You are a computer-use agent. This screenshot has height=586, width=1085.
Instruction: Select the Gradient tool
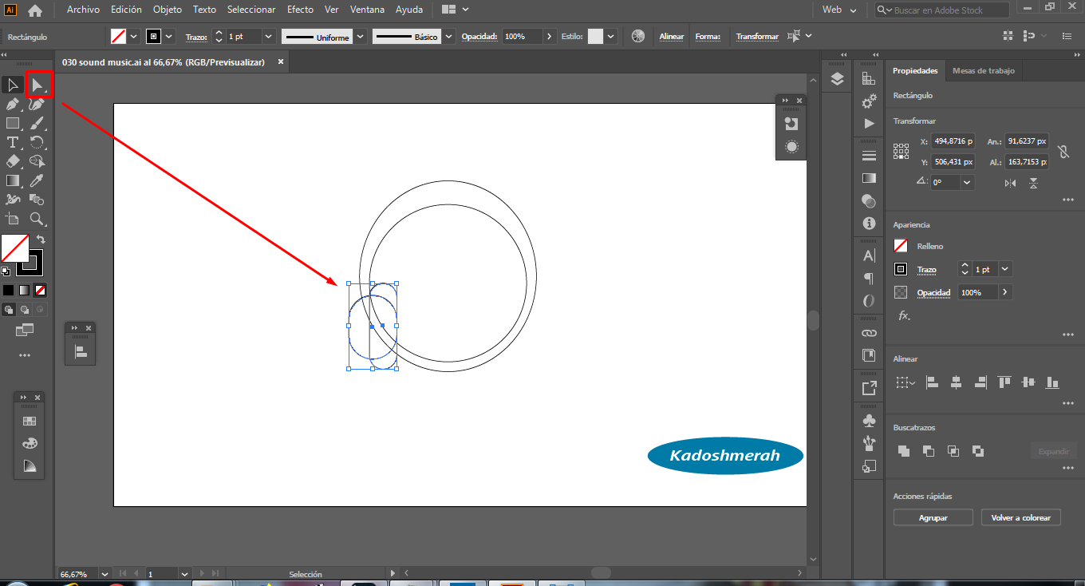coord(13,180)
